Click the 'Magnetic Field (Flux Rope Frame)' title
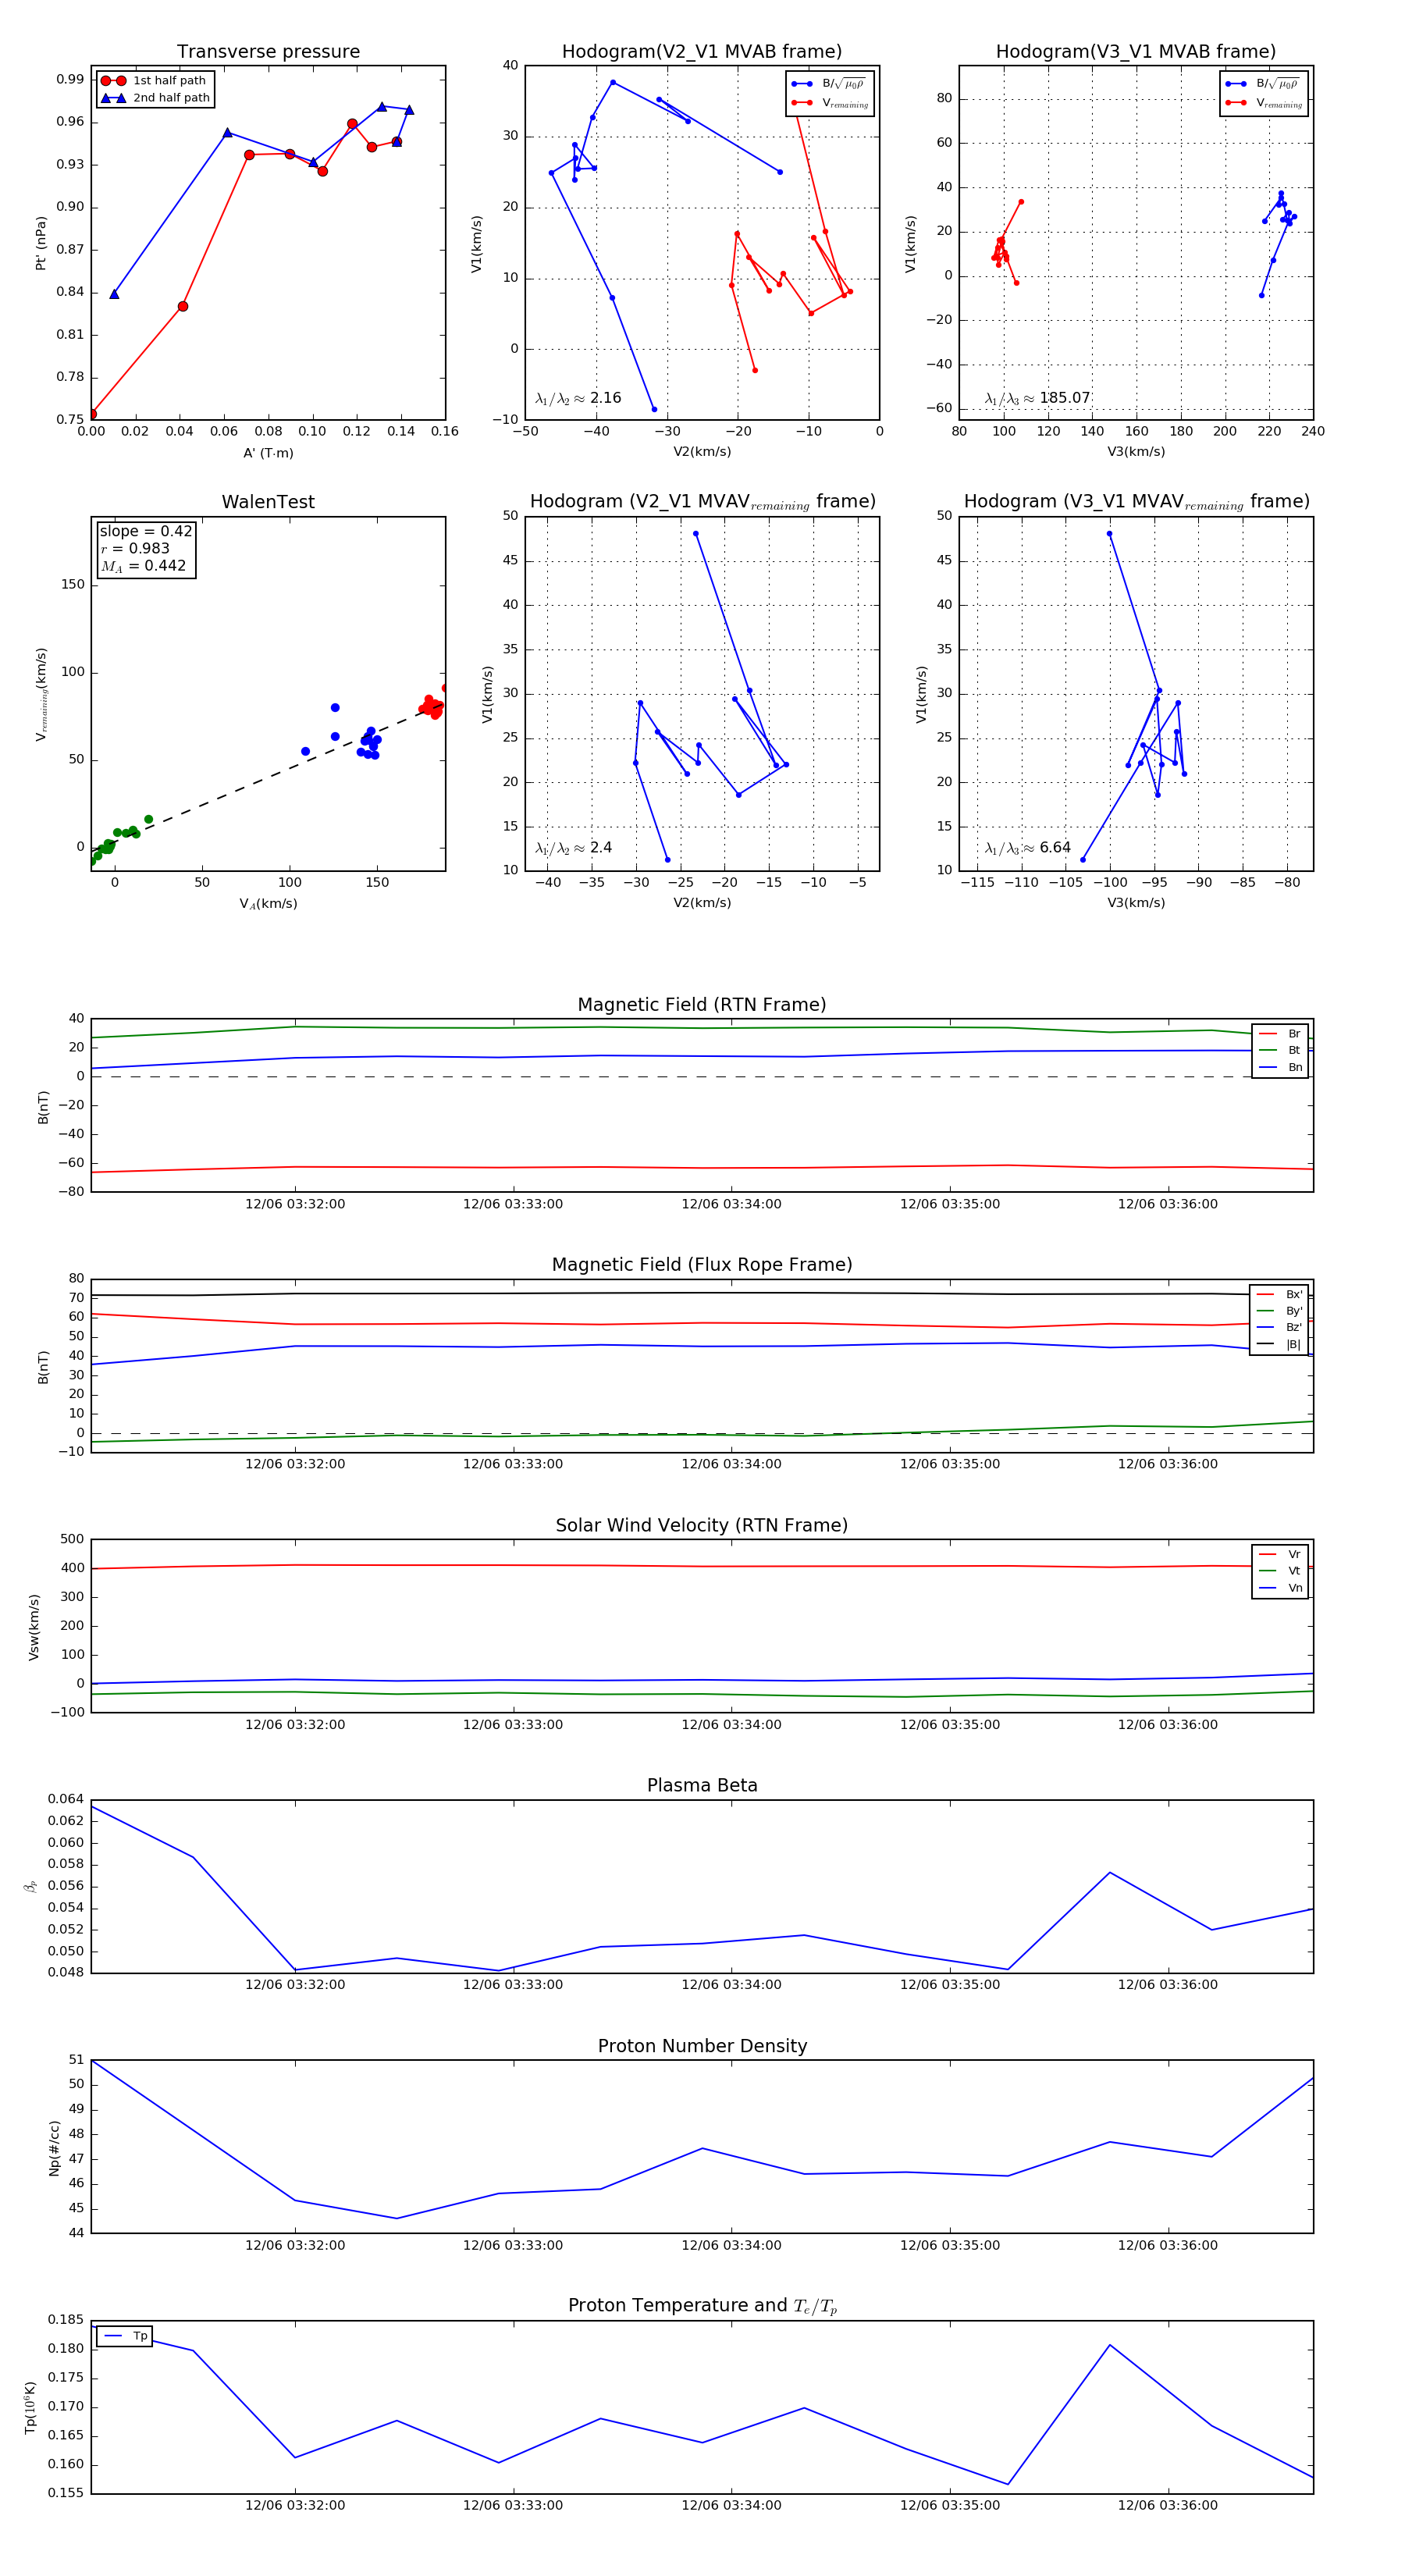Image resolution: width=1405 pixels, height=2576 pixels. pyautogui.click(x=702, y=1265)
